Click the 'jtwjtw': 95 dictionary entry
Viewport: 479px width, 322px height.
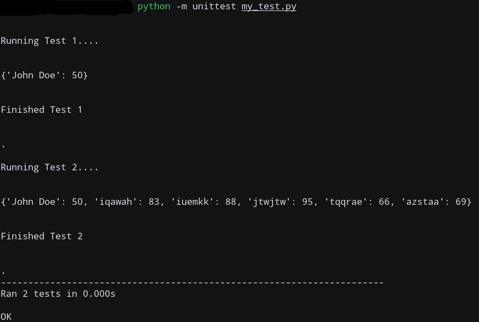pyautogui.click(x=280, y=202)
